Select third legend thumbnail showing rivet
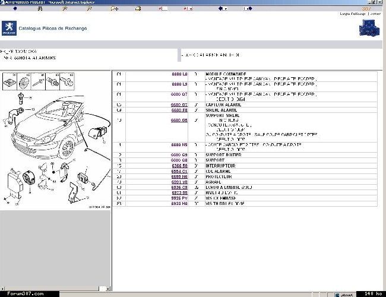 coord(38,81)
